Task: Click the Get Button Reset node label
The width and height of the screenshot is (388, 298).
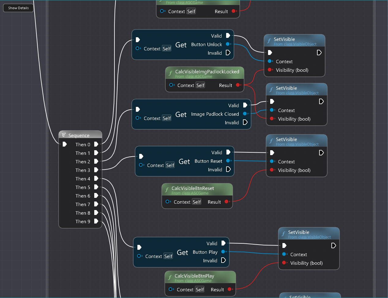Action: [184, 162]
